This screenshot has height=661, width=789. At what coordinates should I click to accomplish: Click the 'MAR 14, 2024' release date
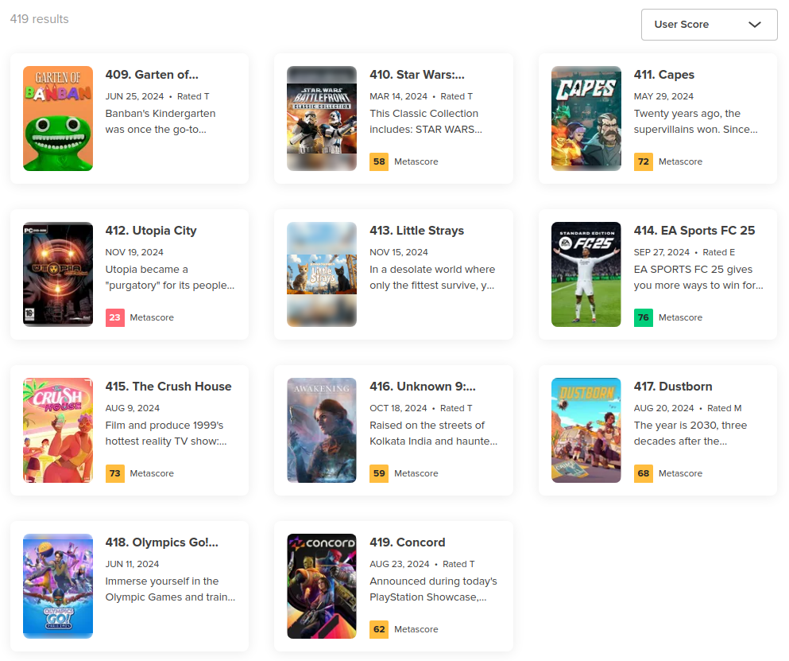click(x=398, y=96)
